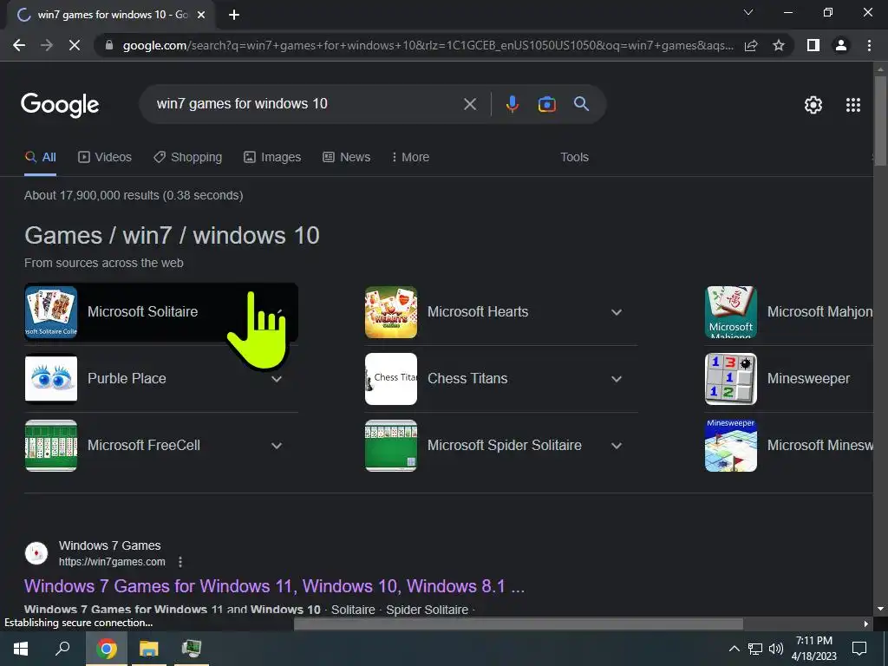Stop loading the page

click(75, 45)
